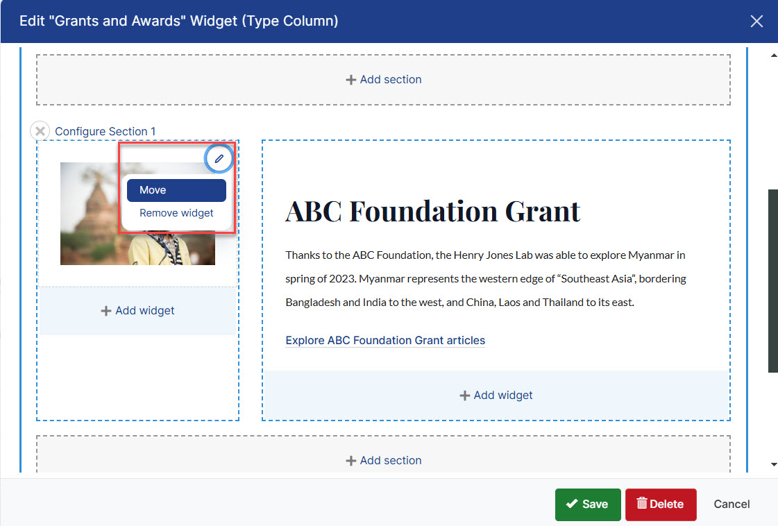778x526 pixels.
Task: Delete the Grants and Awards widget
Action: [x=661, y=504]
